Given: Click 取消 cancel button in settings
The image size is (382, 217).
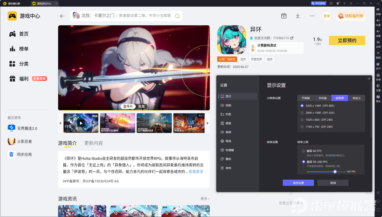Looking at the screenshot, I should pos(333,183).
